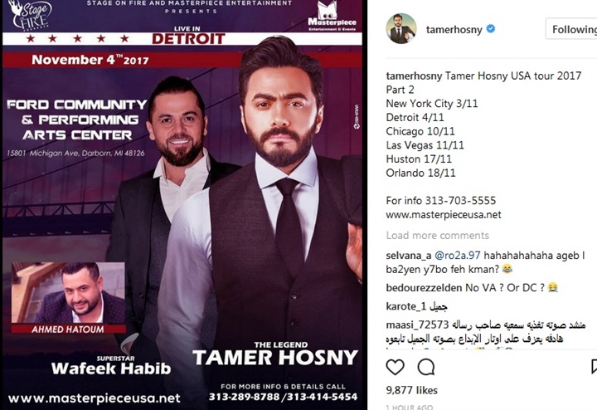Click the blue verified badge
Viewport: 597px width, 410px height.
click(x=491, y=29)
